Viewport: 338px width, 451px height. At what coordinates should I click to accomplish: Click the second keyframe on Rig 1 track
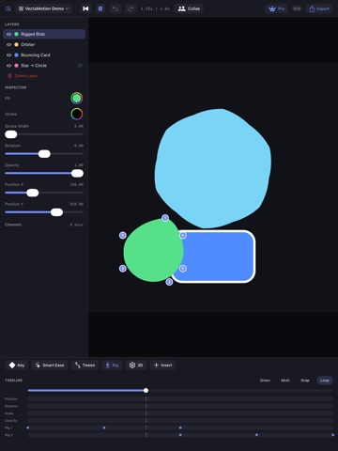pyautogui.click(x=104, y=428)
